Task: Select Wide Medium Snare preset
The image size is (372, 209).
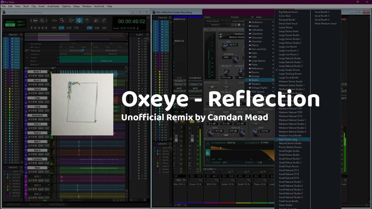Action: [x=325, y=24]
